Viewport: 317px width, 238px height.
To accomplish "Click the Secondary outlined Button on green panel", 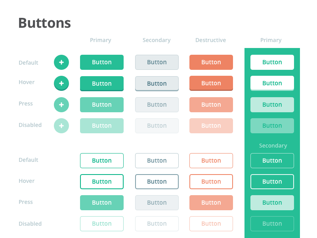I will click(272, 161).
